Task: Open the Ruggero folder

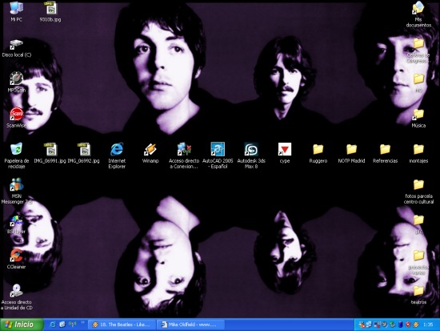Action: click(x=318, y=153)
